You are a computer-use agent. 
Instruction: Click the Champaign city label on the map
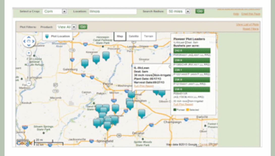(x=173, y=122)
